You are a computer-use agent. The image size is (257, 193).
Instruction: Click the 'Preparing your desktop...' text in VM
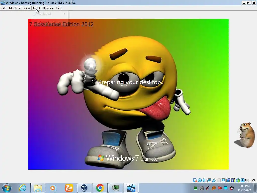pos(131,82)
